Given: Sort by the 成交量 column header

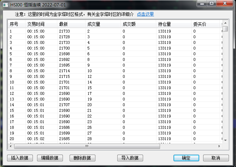Looking at the screenshot, I should coord(103,24).
